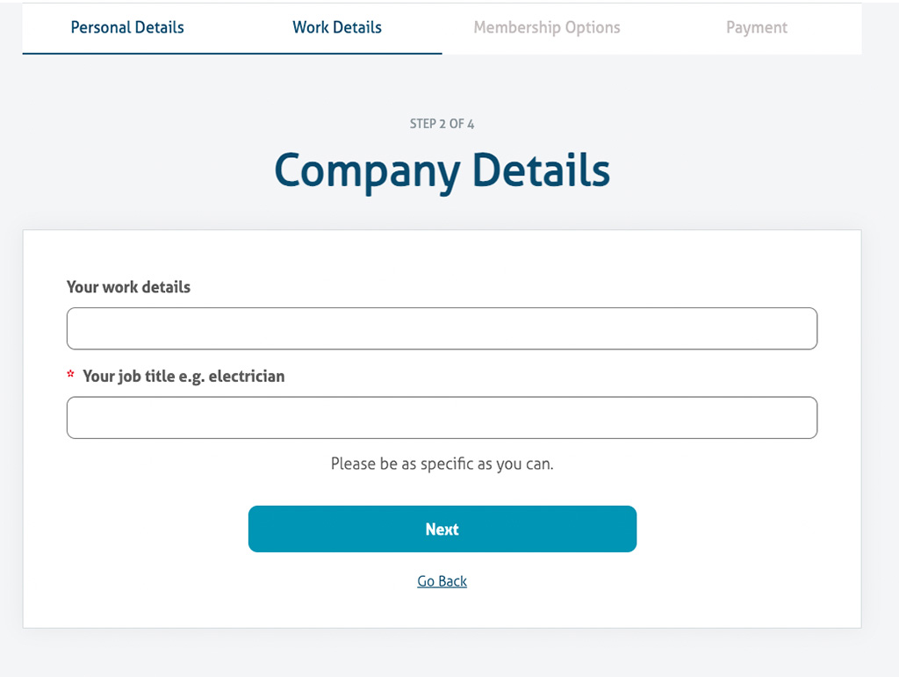Screen dimensions: 899x677
Task: Go to the Payment tab
Action: pyautogui.click(x=757, y=27)
